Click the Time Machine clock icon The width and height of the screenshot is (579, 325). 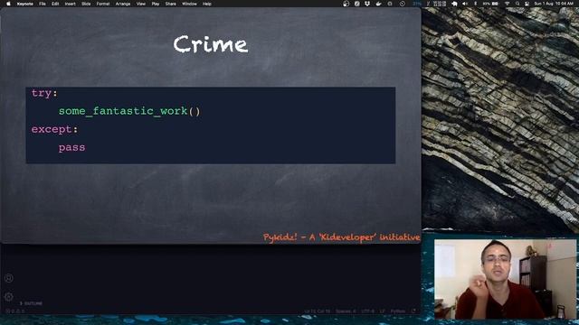(402, 4)
